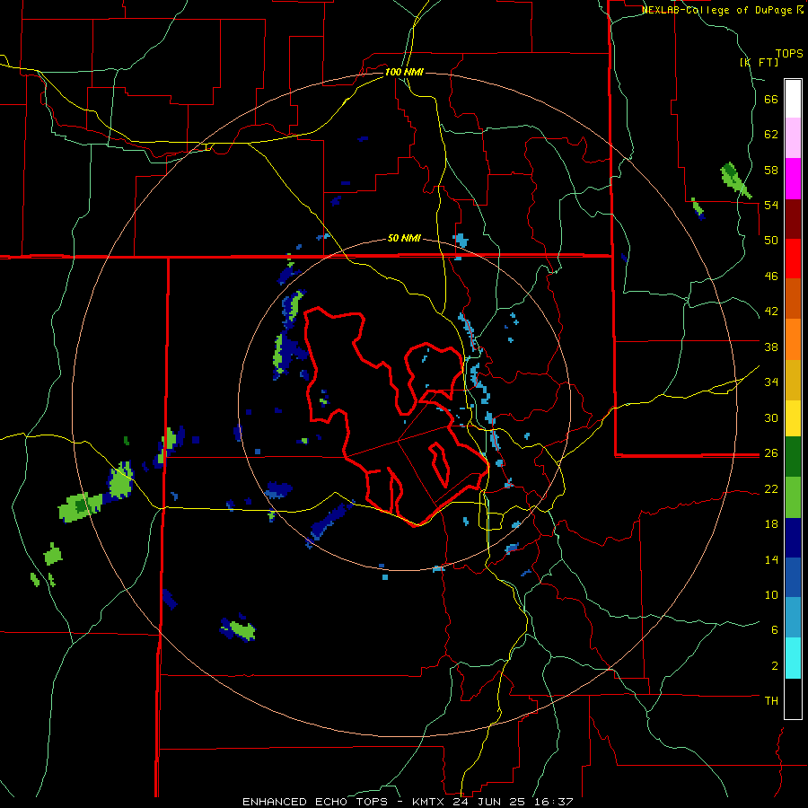
Task: Click the medium blue legend color band
Action: click(x=793, y=577)
